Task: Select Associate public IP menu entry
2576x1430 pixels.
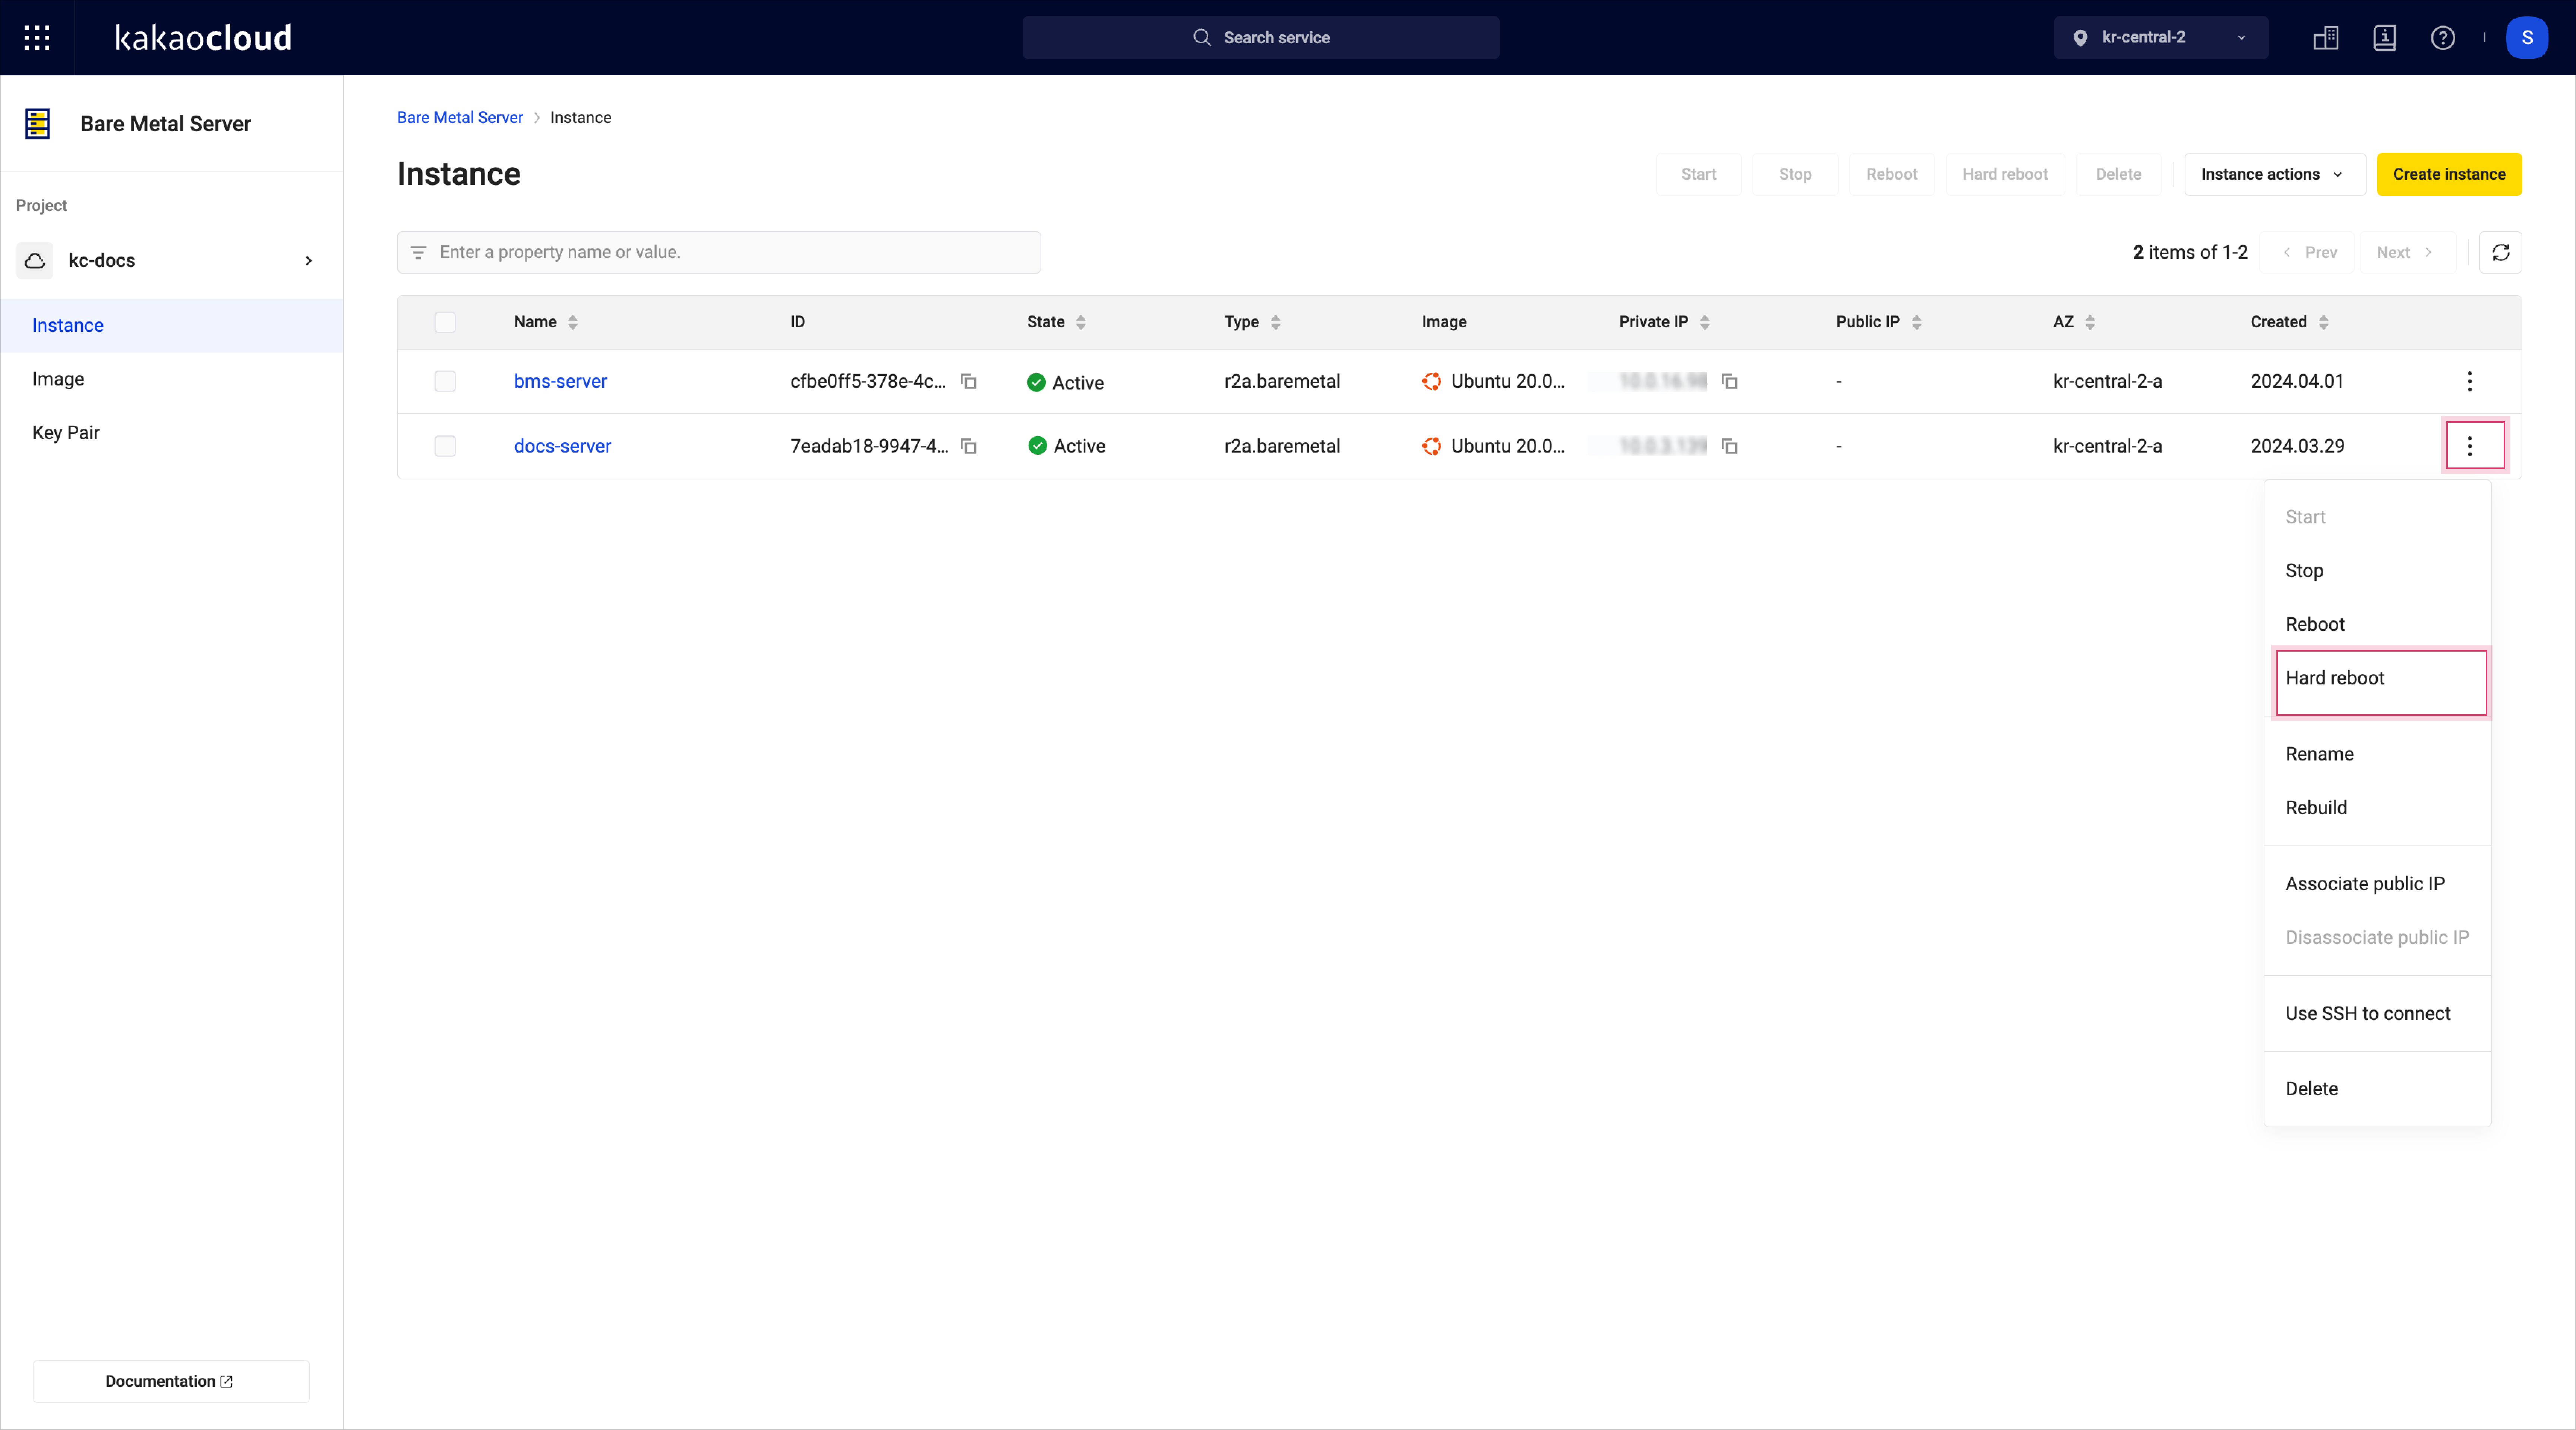Action: click(x=2377, y=884)
